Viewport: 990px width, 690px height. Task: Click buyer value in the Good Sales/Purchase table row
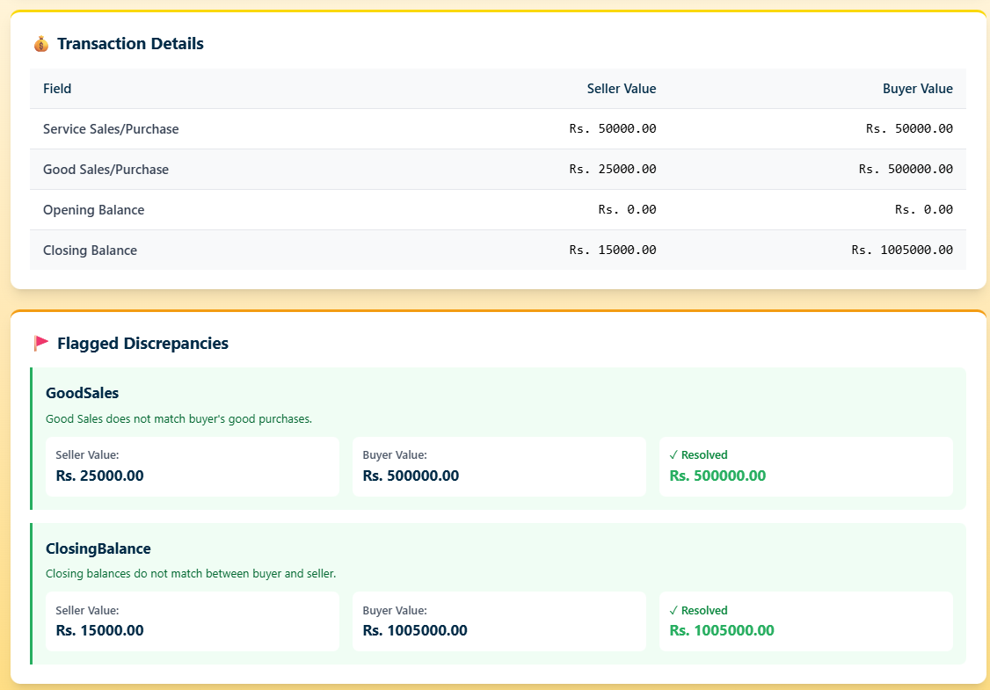pyautogui.click(x=906, y=170)
